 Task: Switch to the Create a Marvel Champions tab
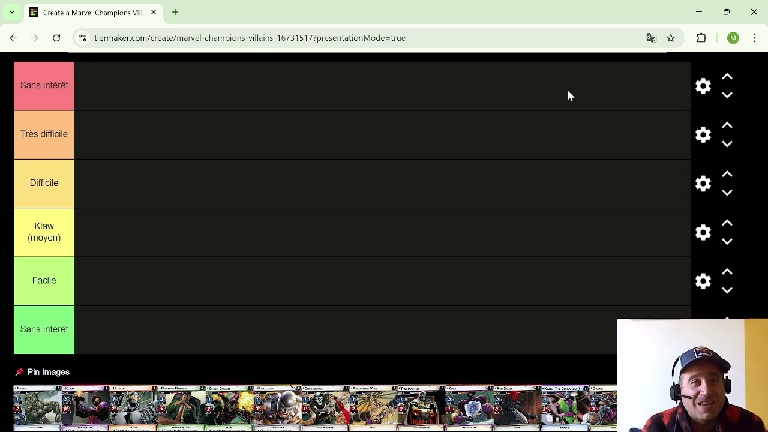click(x=92, y=12)
